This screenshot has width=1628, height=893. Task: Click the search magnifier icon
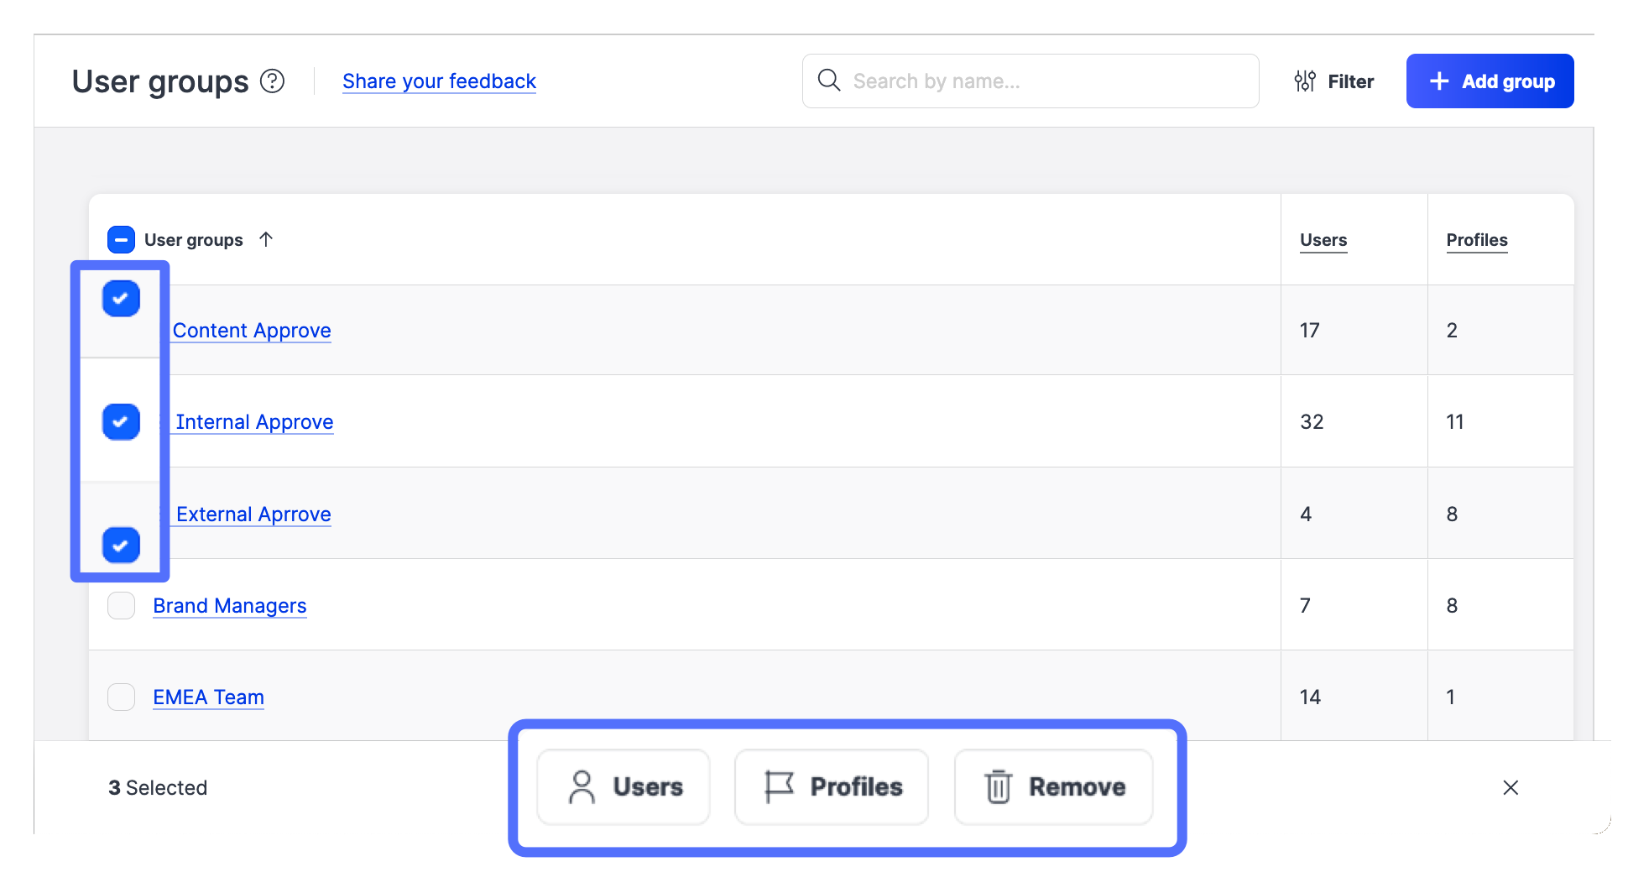point(829,81)
